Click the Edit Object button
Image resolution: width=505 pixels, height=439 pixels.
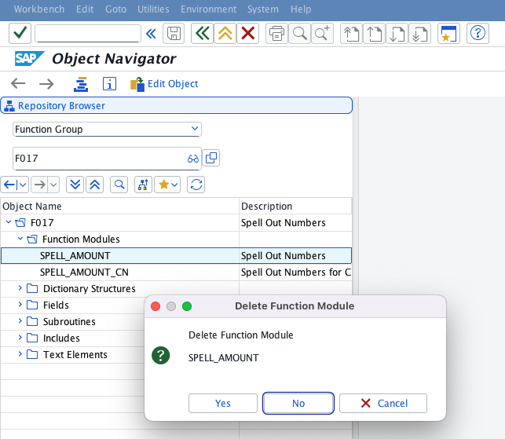(164, 84)
